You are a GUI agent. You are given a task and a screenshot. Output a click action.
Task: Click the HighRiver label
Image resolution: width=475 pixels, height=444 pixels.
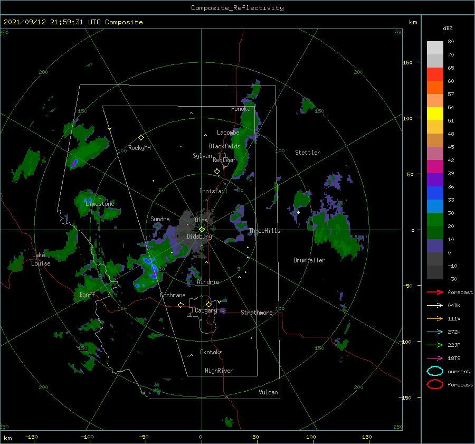click(x=219, y=371)
